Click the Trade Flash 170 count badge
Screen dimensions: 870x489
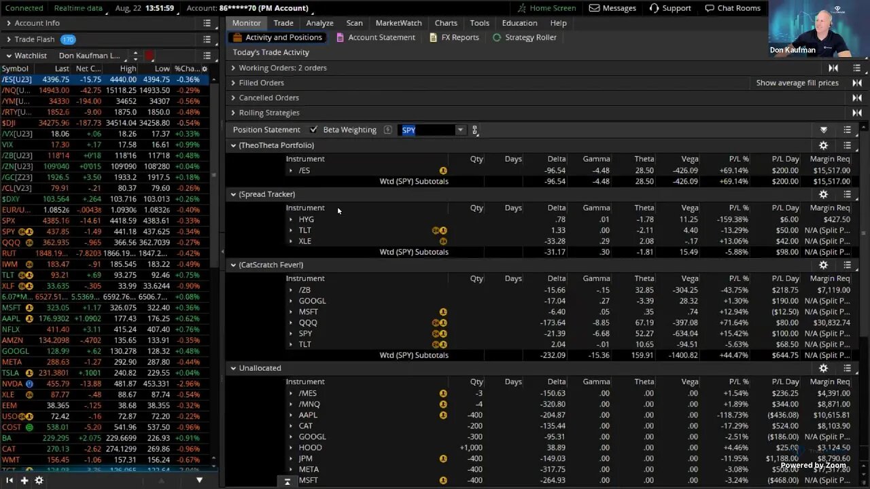coord(68,39)
